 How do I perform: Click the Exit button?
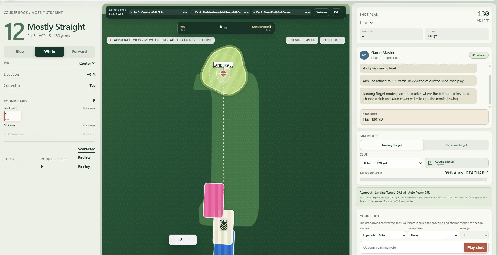336,12
